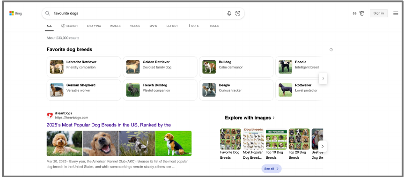Open visual search camera icon

click(238, 14)
